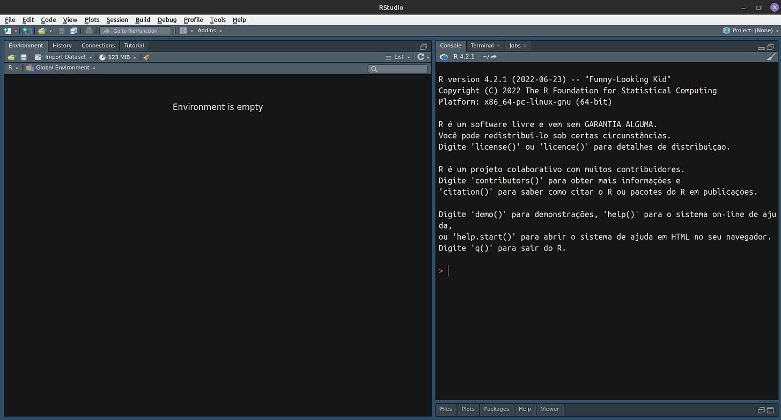The width and height of the screenshot is (781, 420).
Task: Click the Console input prompt line
Action: tap(606, 271)
